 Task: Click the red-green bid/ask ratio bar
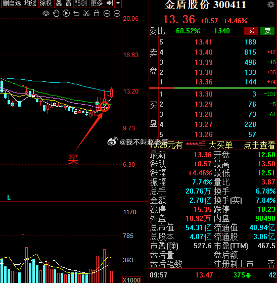coord(213,88)
